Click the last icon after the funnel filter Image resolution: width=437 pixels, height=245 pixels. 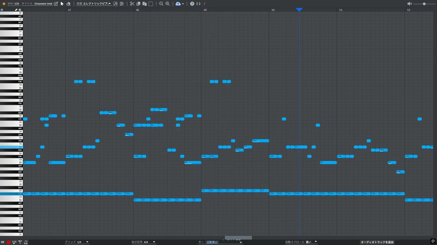[x=26, y=242]
